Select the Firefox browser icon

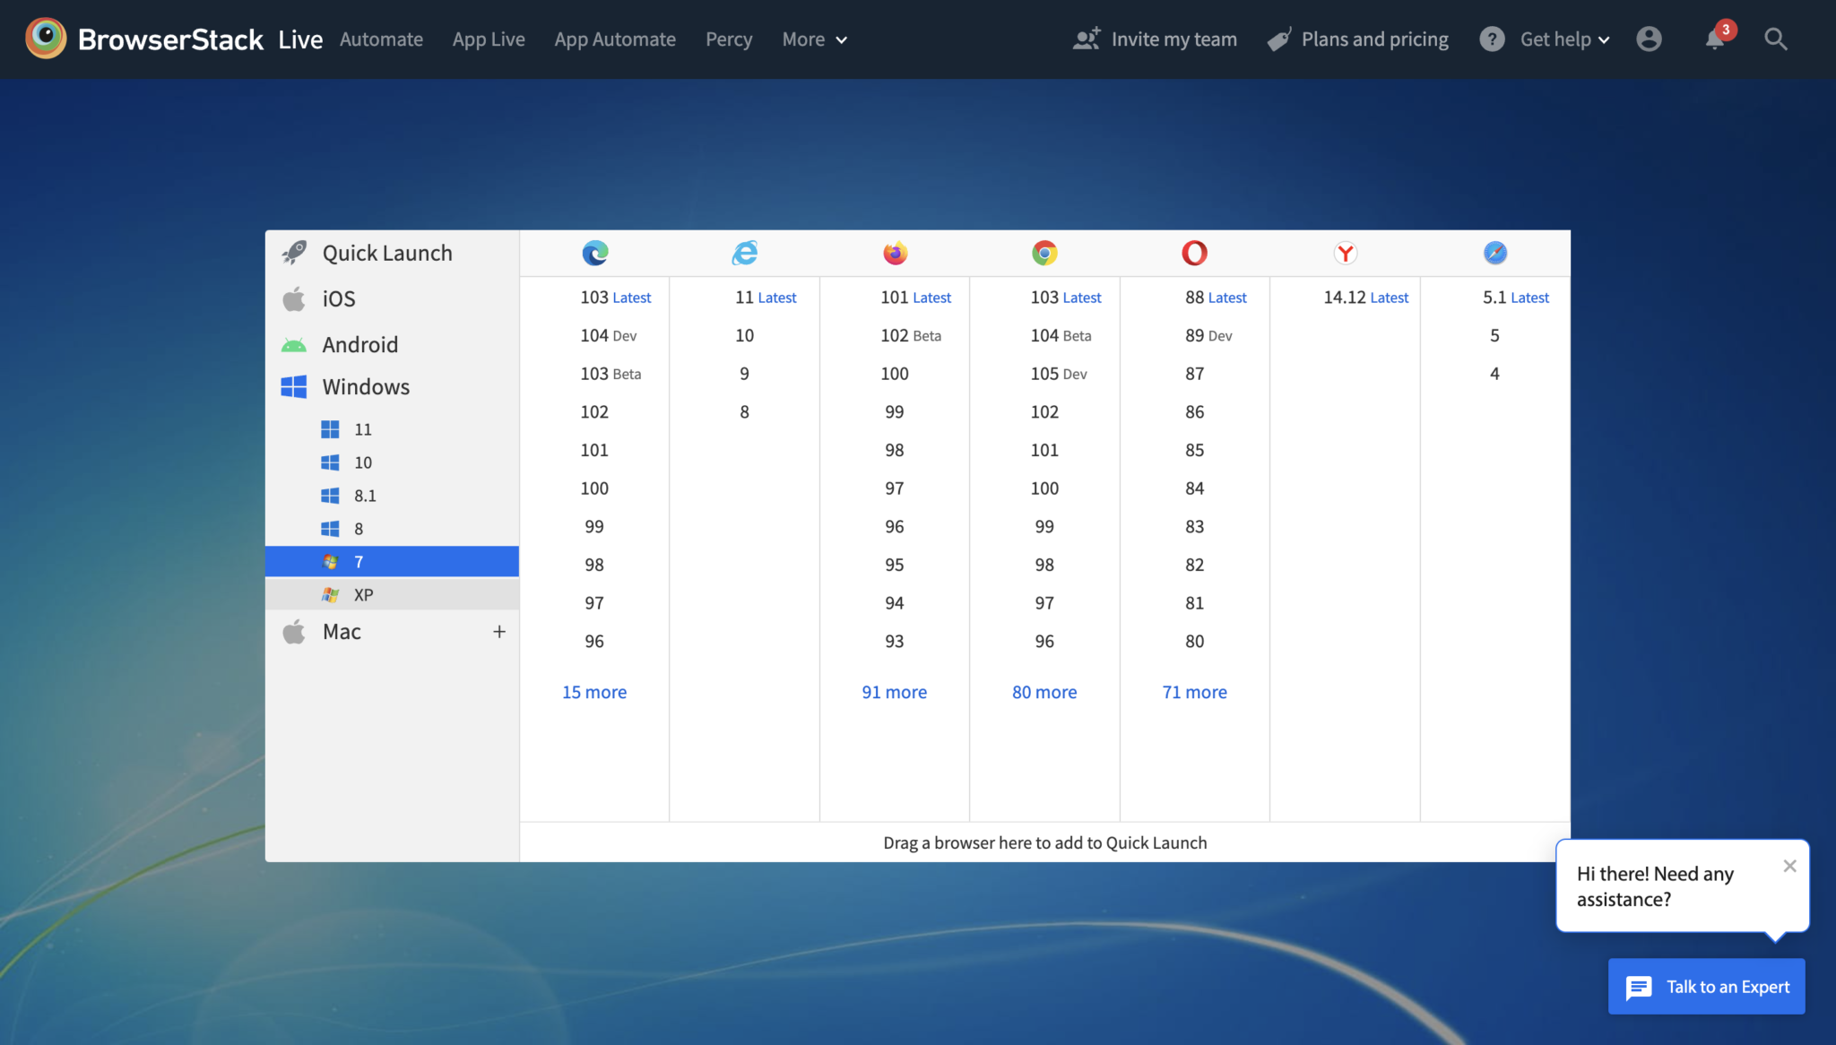coord(894,253)
